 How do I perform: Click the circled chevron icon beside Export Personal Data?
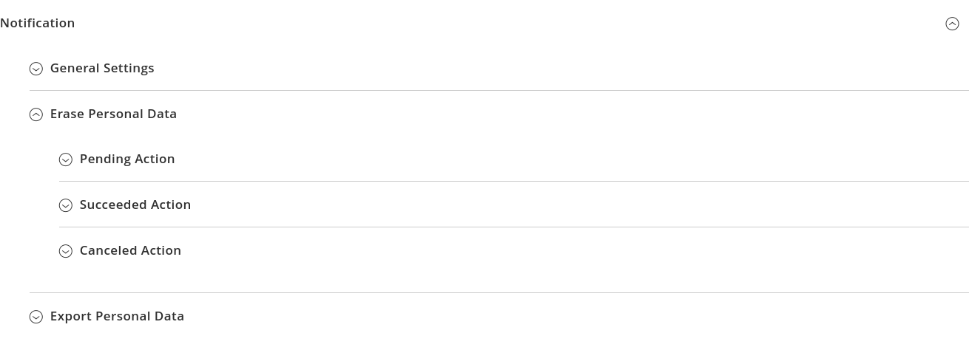[36, 317]
